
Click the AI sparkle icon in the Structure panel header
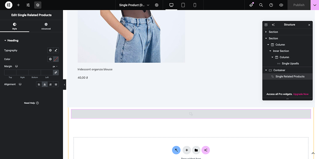(273, 25)
